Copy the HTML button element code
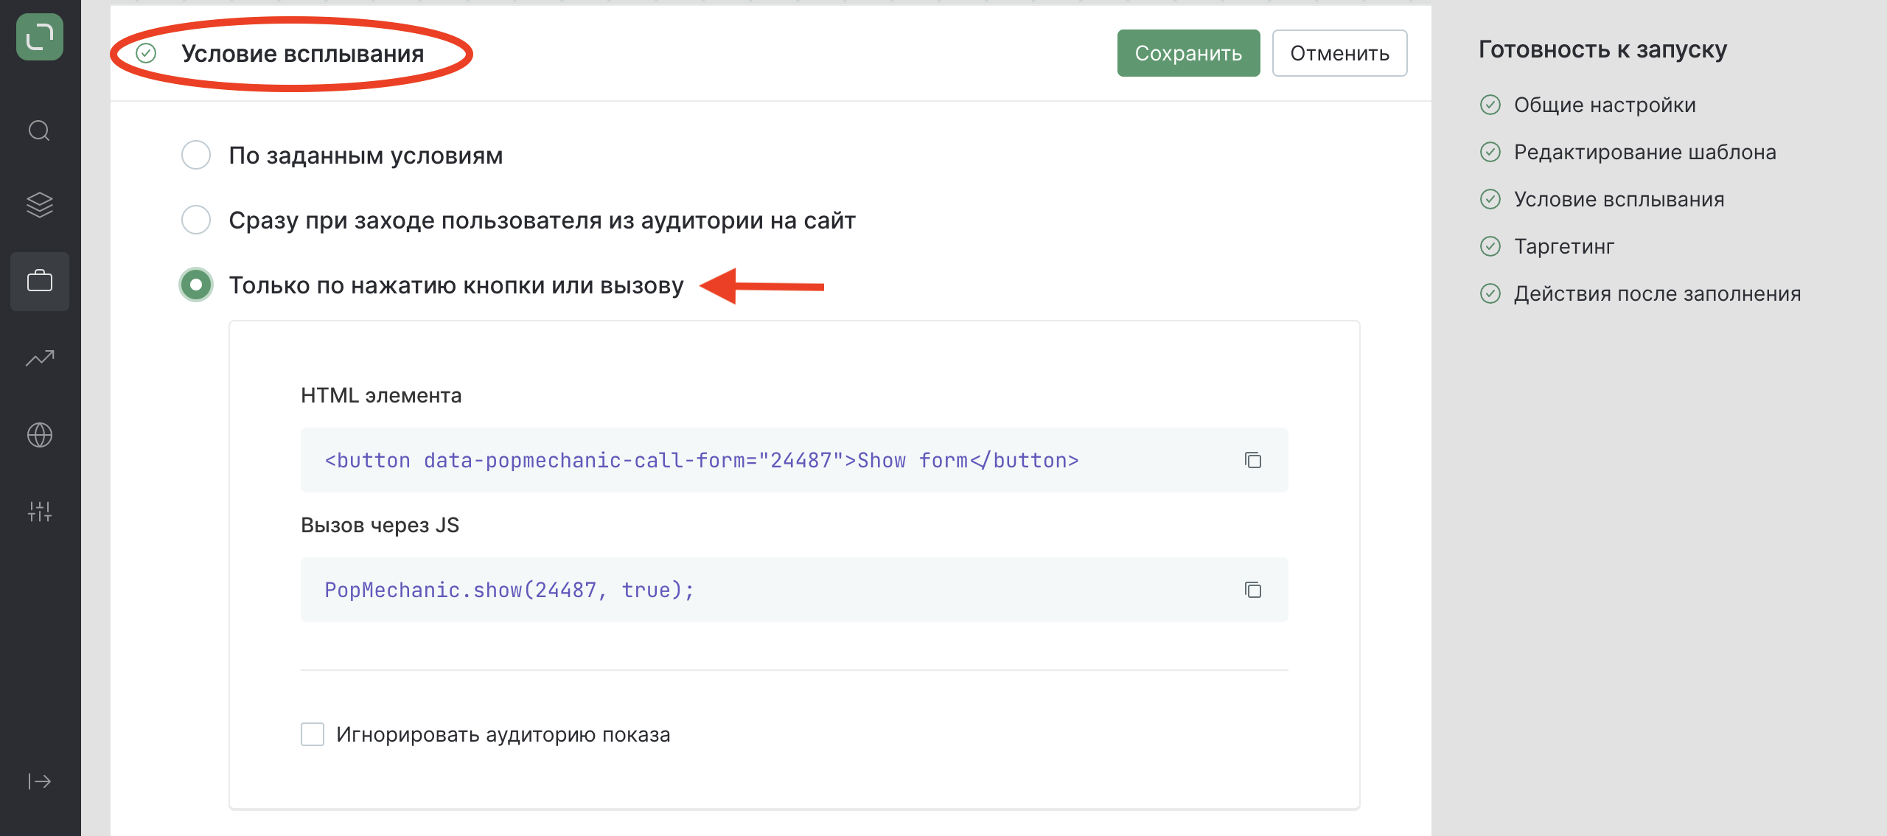The image size is (1887, 836). [1253, 460]
